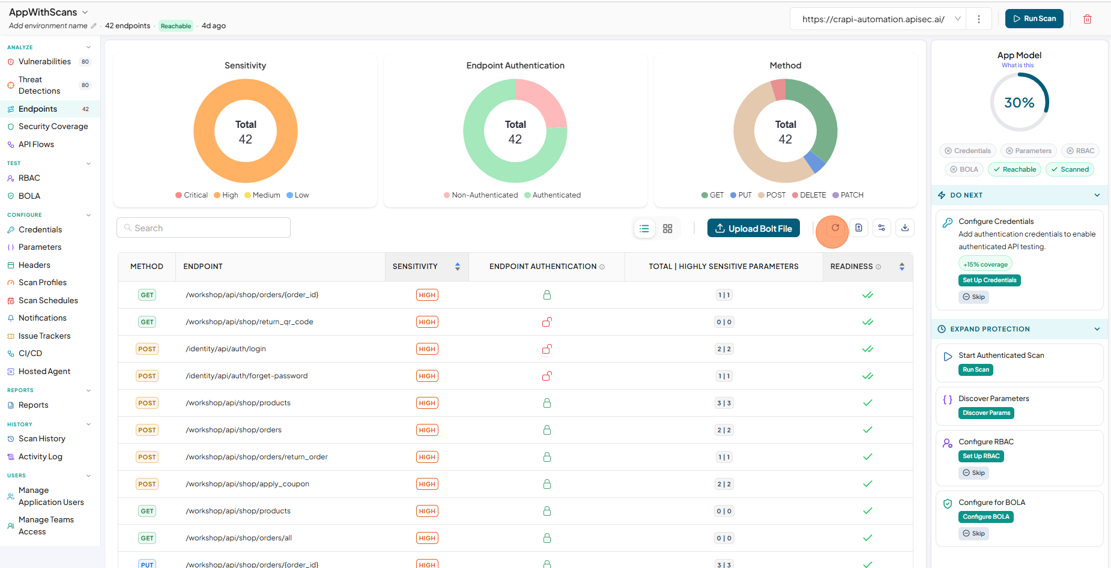Click in the Search endpoints field
1111x568 pixels.
coord(203,228)
